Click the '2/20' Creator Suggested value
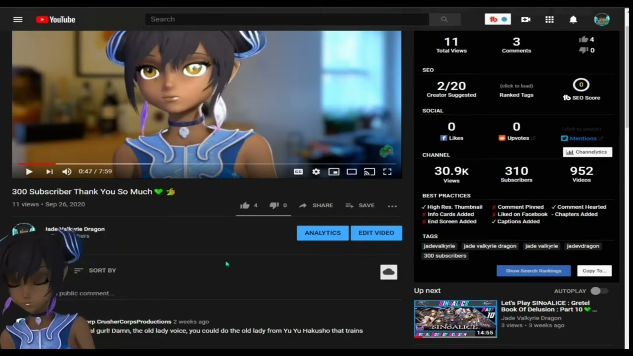Image resolution: width=633 pixels, height=356 pixels. tap(452, 86)
